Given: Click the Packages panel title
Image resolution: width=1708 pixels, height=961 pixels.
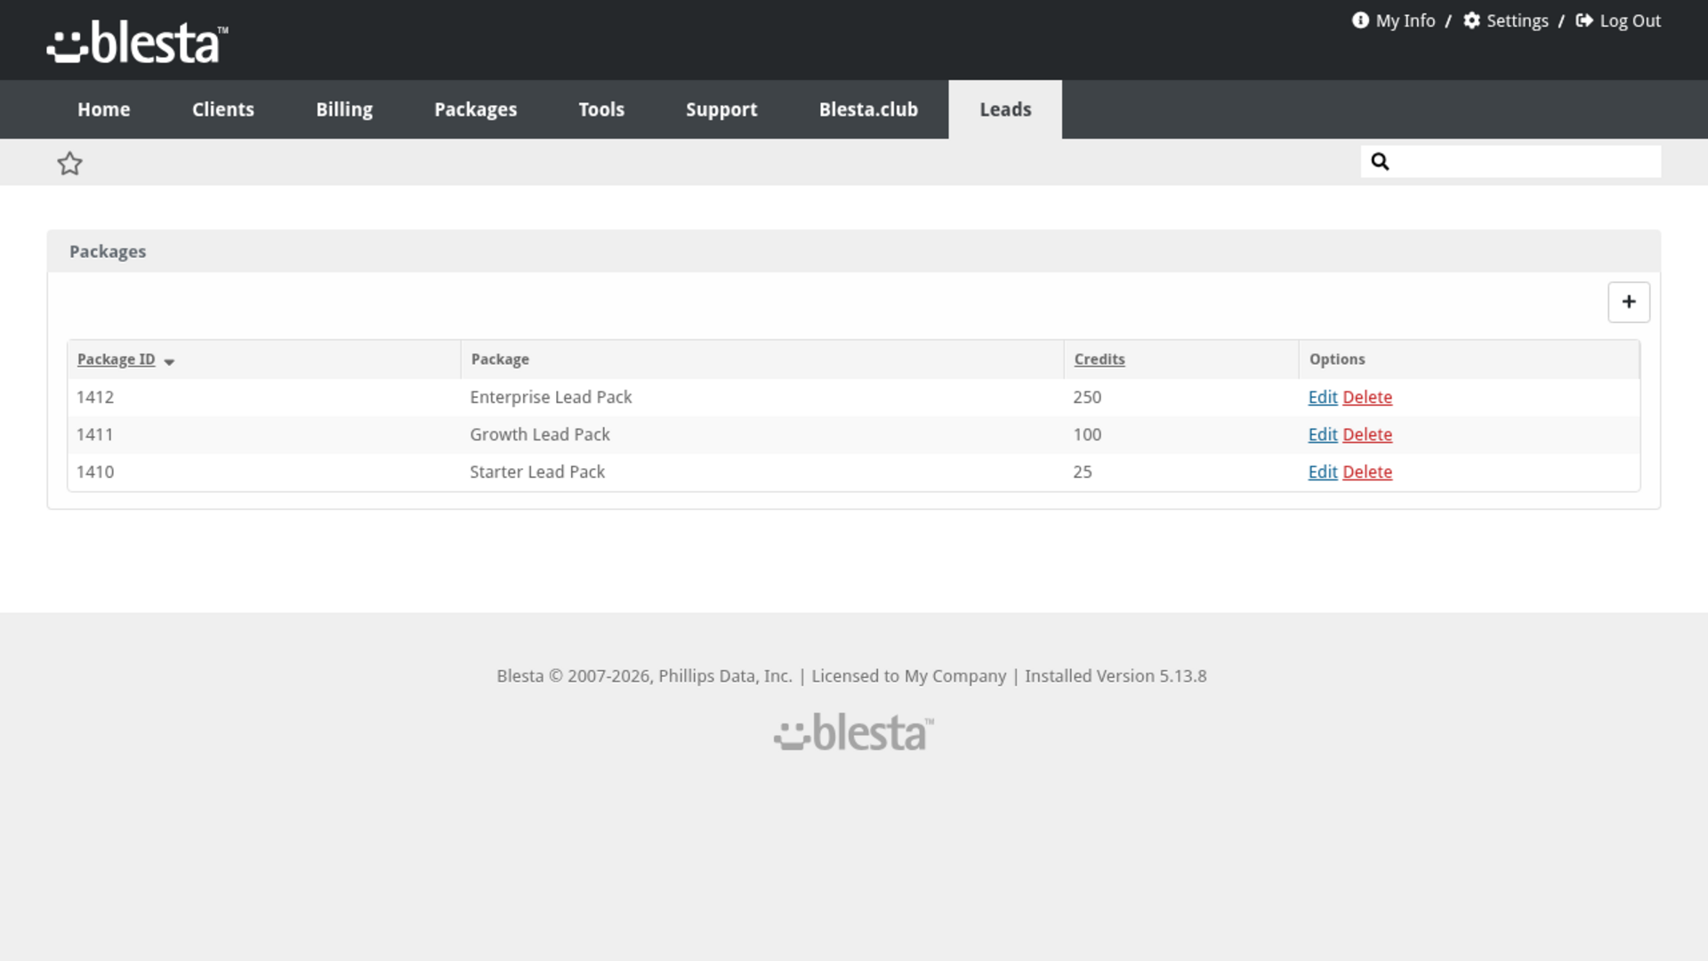Looking at the screenshot, I should 108,252.
